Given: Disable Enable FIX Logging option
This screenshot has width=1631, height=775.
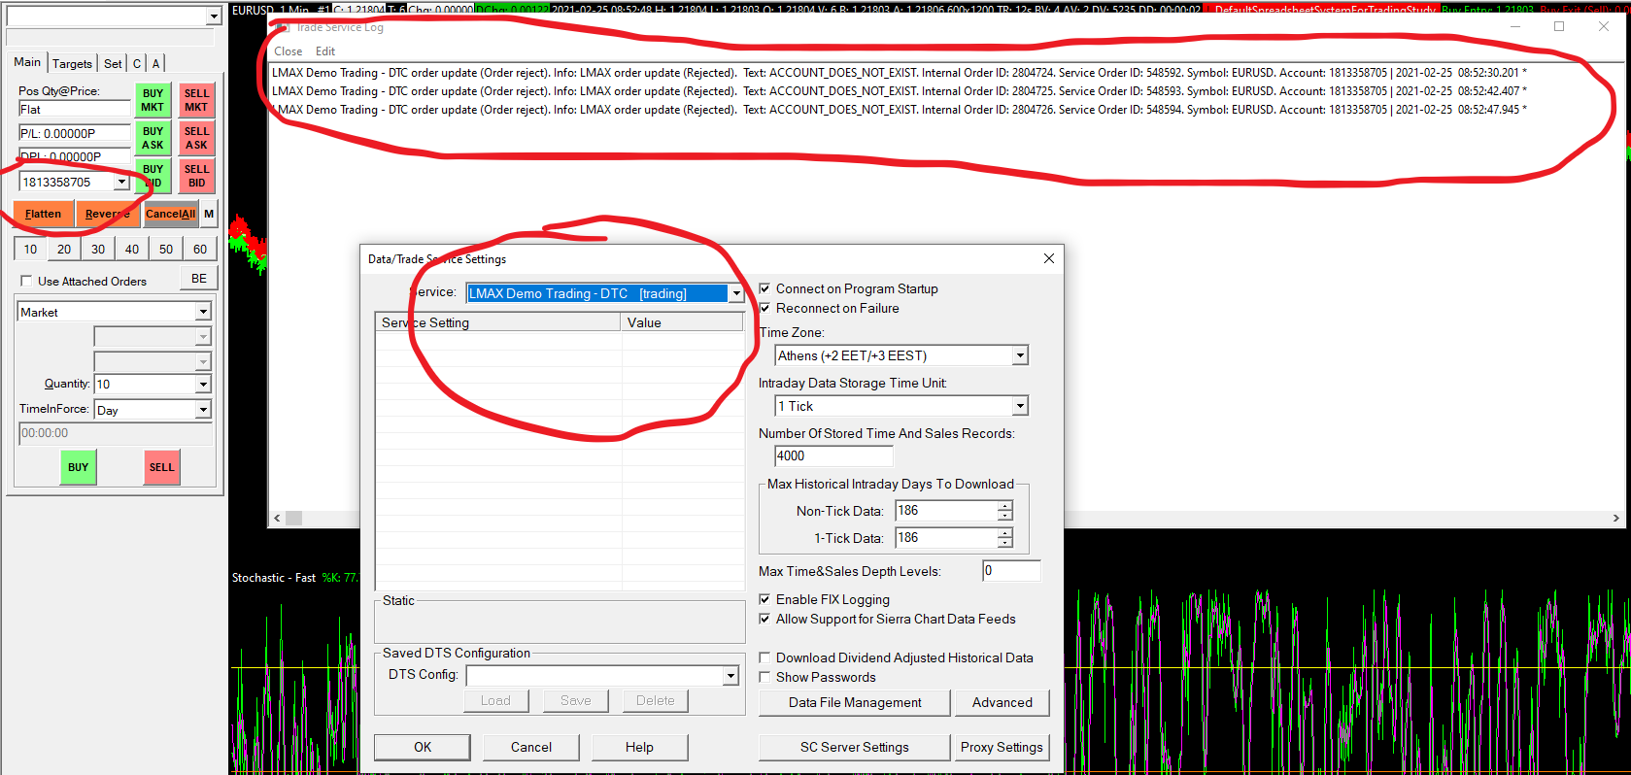Looking at the screenshot, I should (x=765, y=599).
